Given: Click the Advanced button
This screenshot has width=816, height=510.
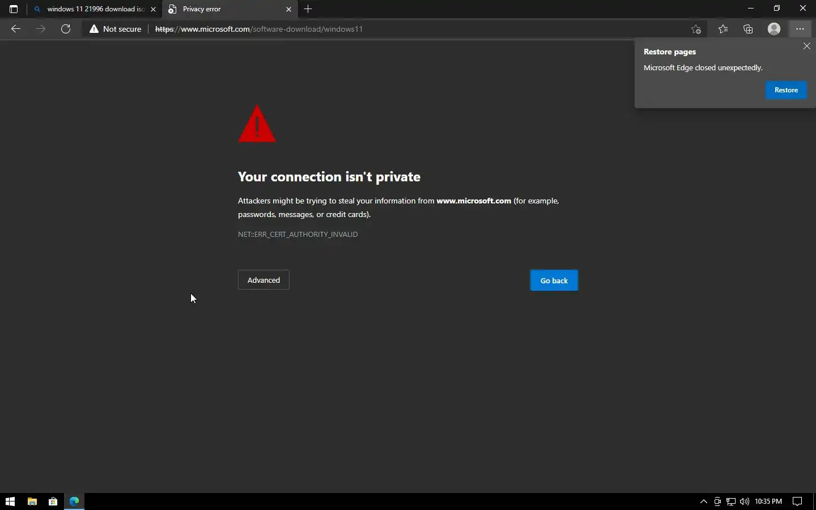Looking at the screenshot, I should click(263, 280).
